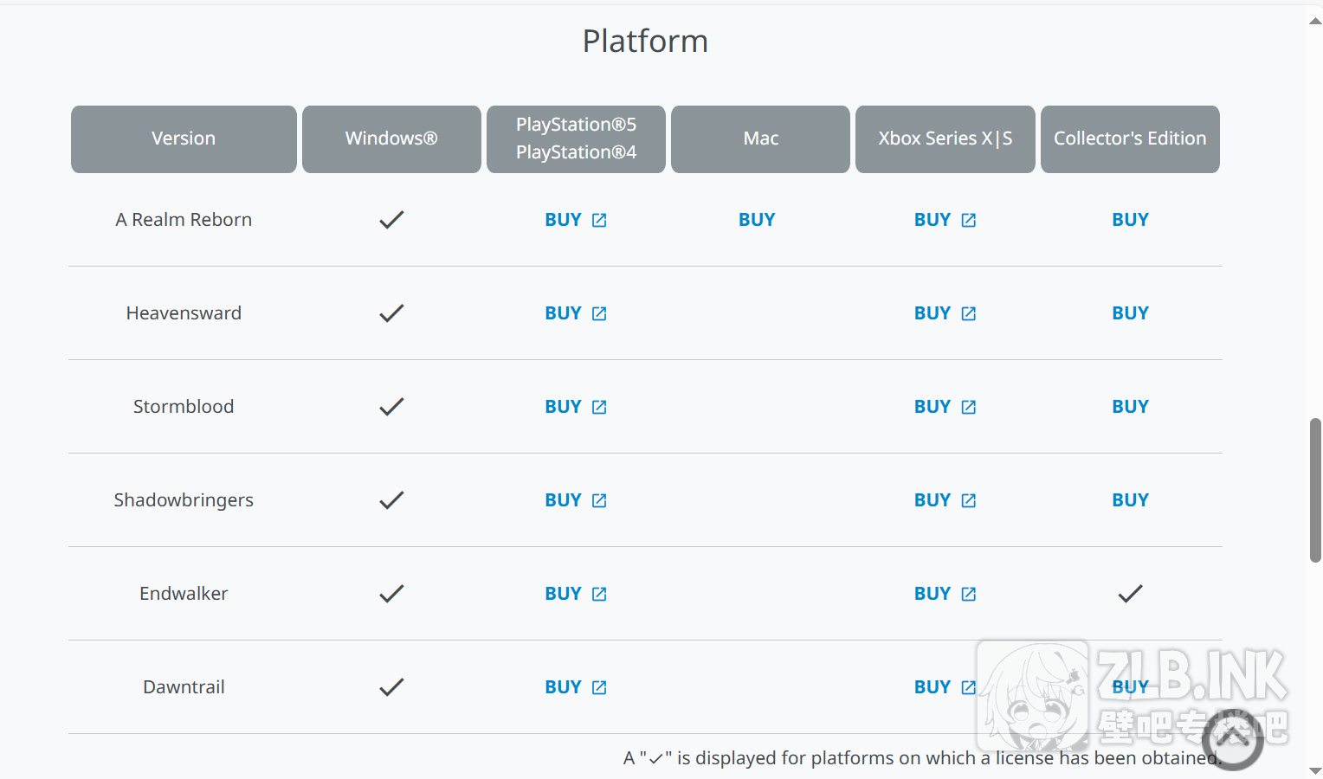Click the scroll up arrow of scrollbar
The image size is (1323, 779).
point(1315,21)
